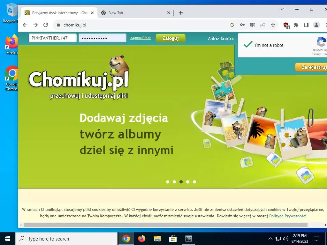Open the volume speaker tray icon
Screen dimensions: 327x245
(x=286, y=239)
